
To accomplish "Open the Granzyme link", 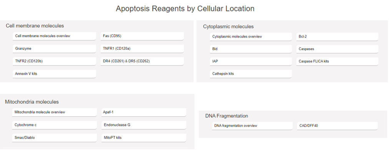I will [54, 49].
